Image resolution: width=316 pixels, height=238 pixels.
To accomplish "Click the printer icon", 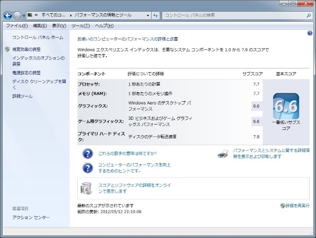I will (x=223, y=154).
